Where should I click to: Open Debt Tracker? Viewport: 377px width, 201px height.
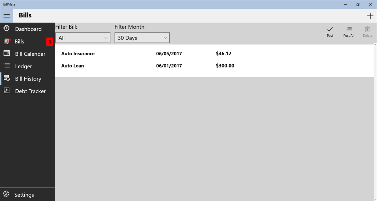[x=27, y=91]
